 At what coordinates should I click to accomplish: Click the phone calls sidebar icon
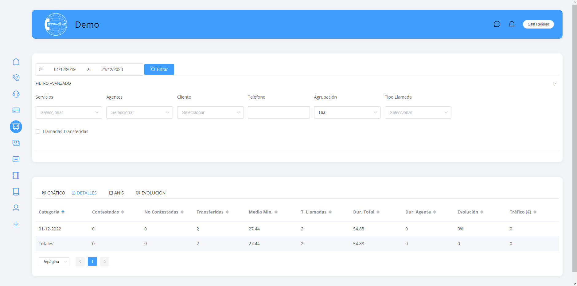(16, 78)
